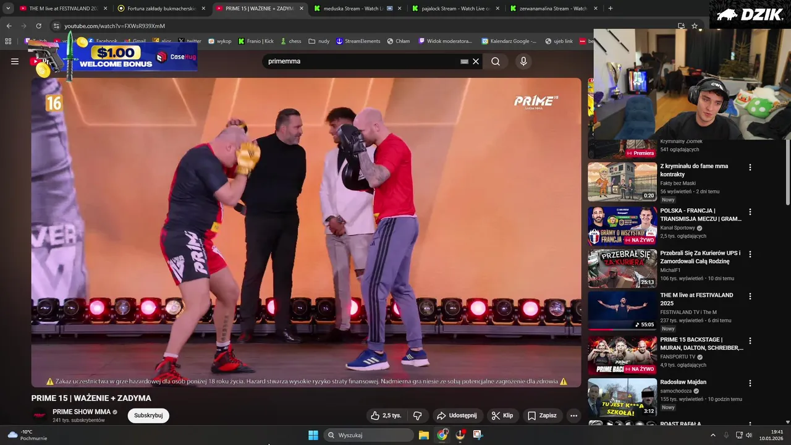Image resolution: width=791 pixels, height=445 pixels.
Task: Open the Kalendarz Google bookmark
Action: (x=510, y=41)
